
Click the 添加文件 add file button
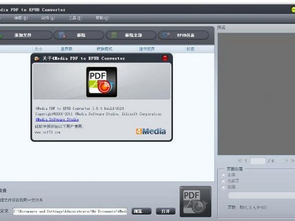tap(24, 35)
